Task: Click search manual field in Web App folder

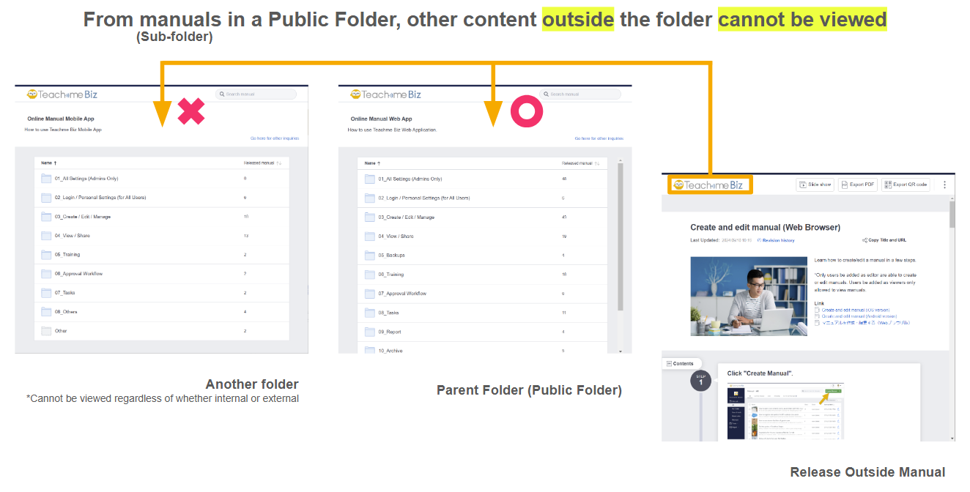Action: click(x=580, y=94)
